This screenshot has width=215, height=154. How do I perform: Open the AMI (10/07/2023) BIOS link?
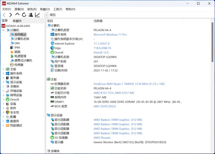104,106
